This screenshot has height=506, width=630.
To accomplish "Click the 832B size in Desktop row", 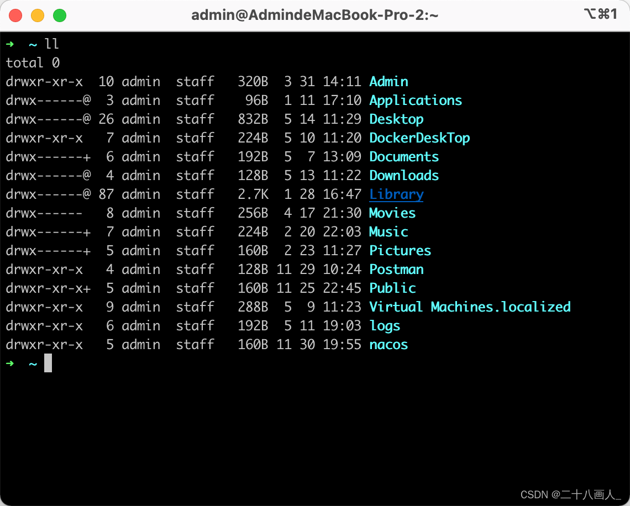I will point(253,119).
